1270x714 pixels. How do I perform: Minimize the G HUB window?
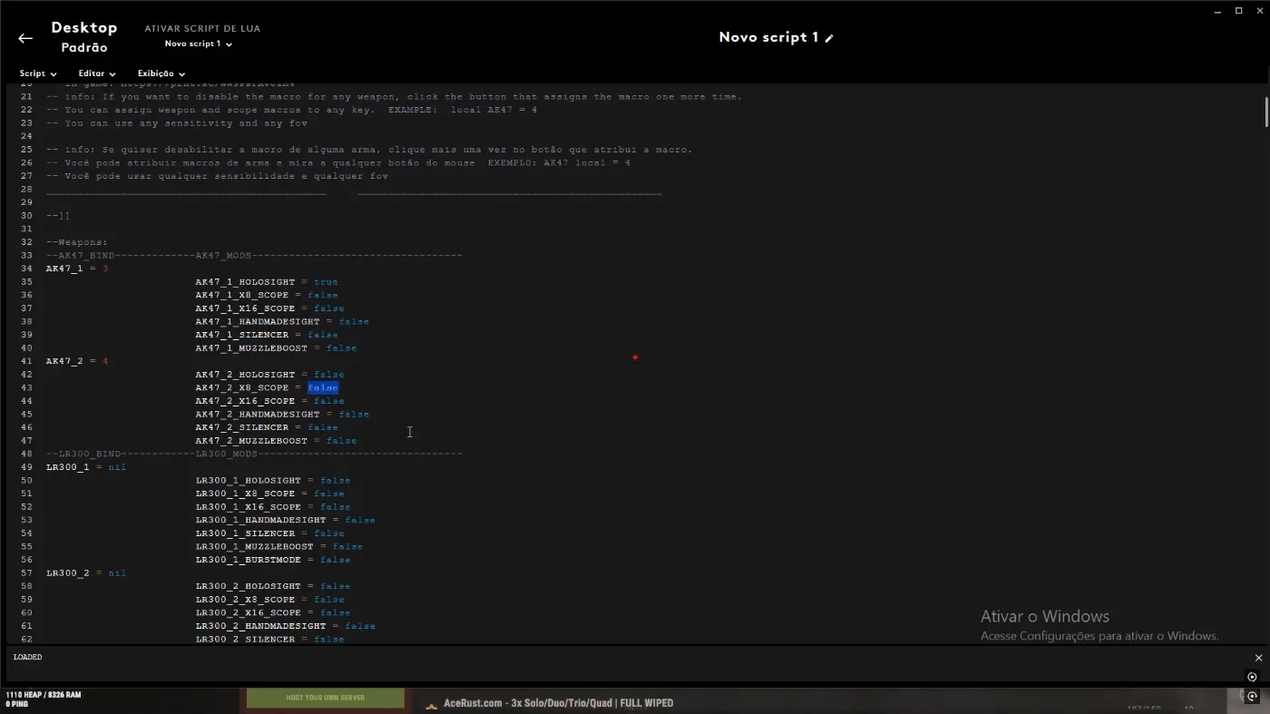[1219, 11]
